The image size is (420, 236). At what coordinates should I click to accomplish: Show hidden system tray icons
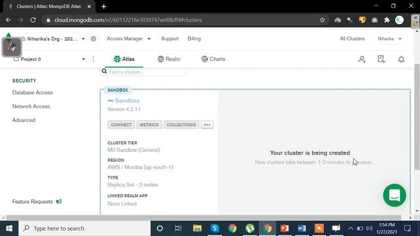(x=350, y=228)
